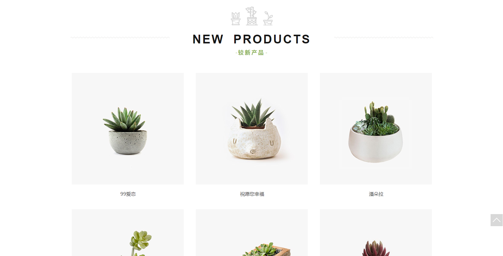
Task: Click the NEW PRODUCTS heading
Action: [x=251, y=39]
